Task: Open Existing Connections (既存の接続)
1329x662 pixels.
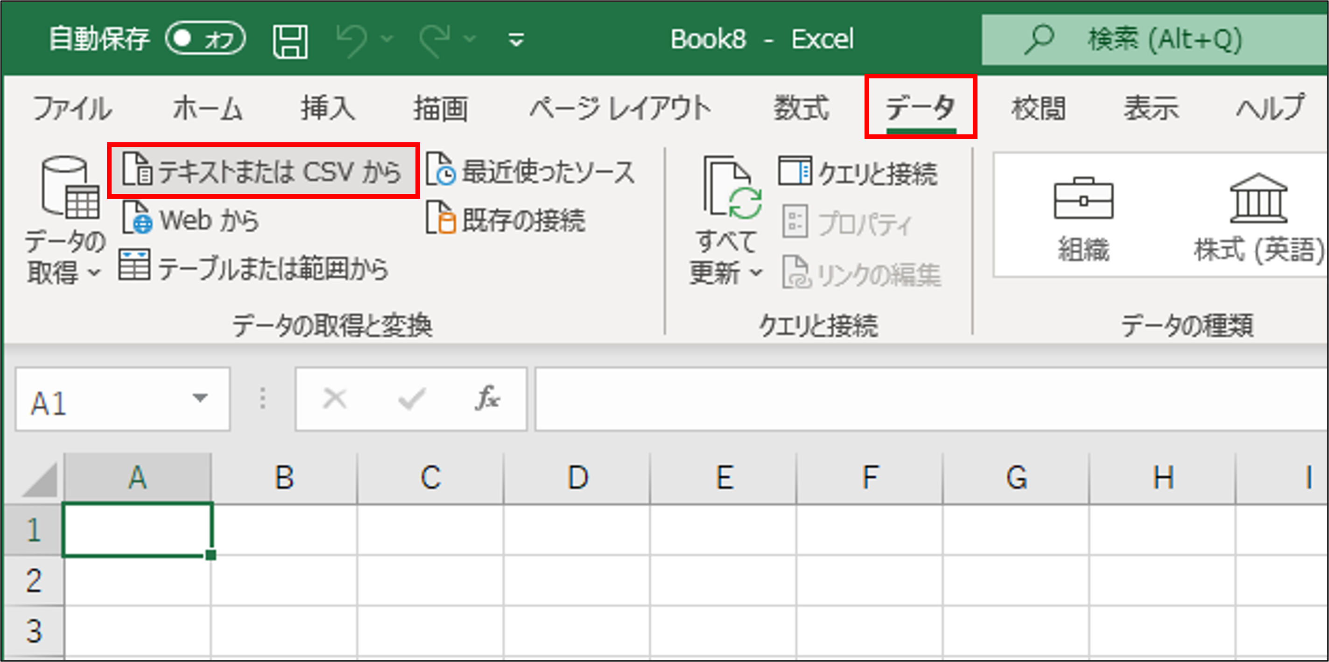Action: pyautogui.click(x=506, y=219)
